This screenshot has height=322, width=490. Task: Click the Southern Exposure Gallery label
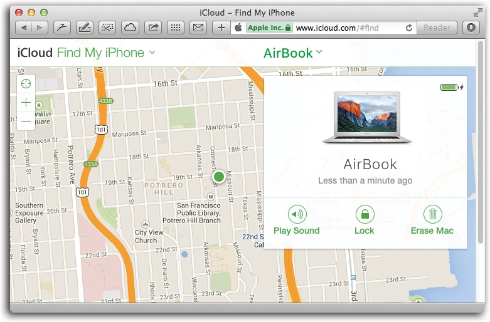pos(29,213)
